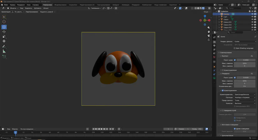This screenshot has width=258, height=140.
Task: Open Output properties tab with printer icon
Action: pos(214,46)
